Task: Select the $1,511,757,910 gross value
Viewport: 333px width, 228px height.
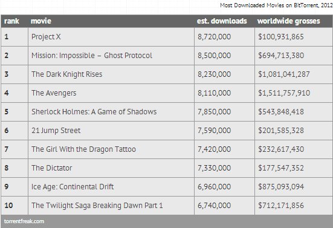Action: tap(284, 93)
